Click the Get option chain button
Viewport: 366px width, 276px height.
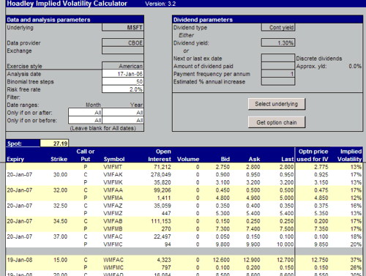coord(277,122)
